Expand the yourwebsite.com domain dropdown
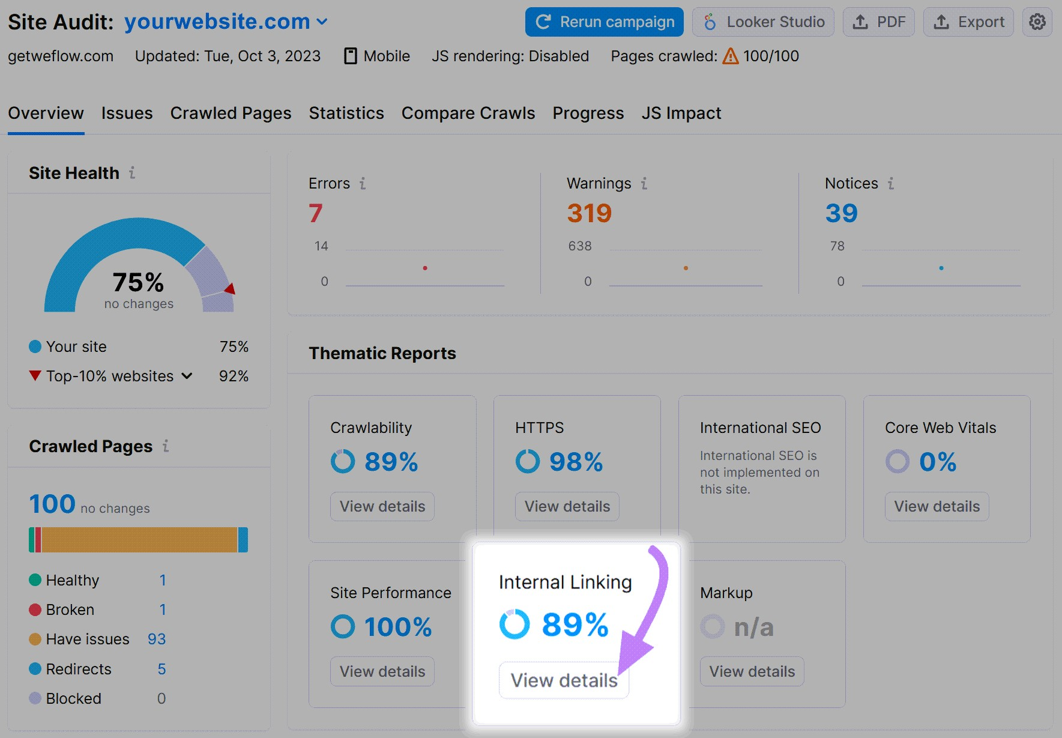The image size is (1062, 738). (322, 22)
